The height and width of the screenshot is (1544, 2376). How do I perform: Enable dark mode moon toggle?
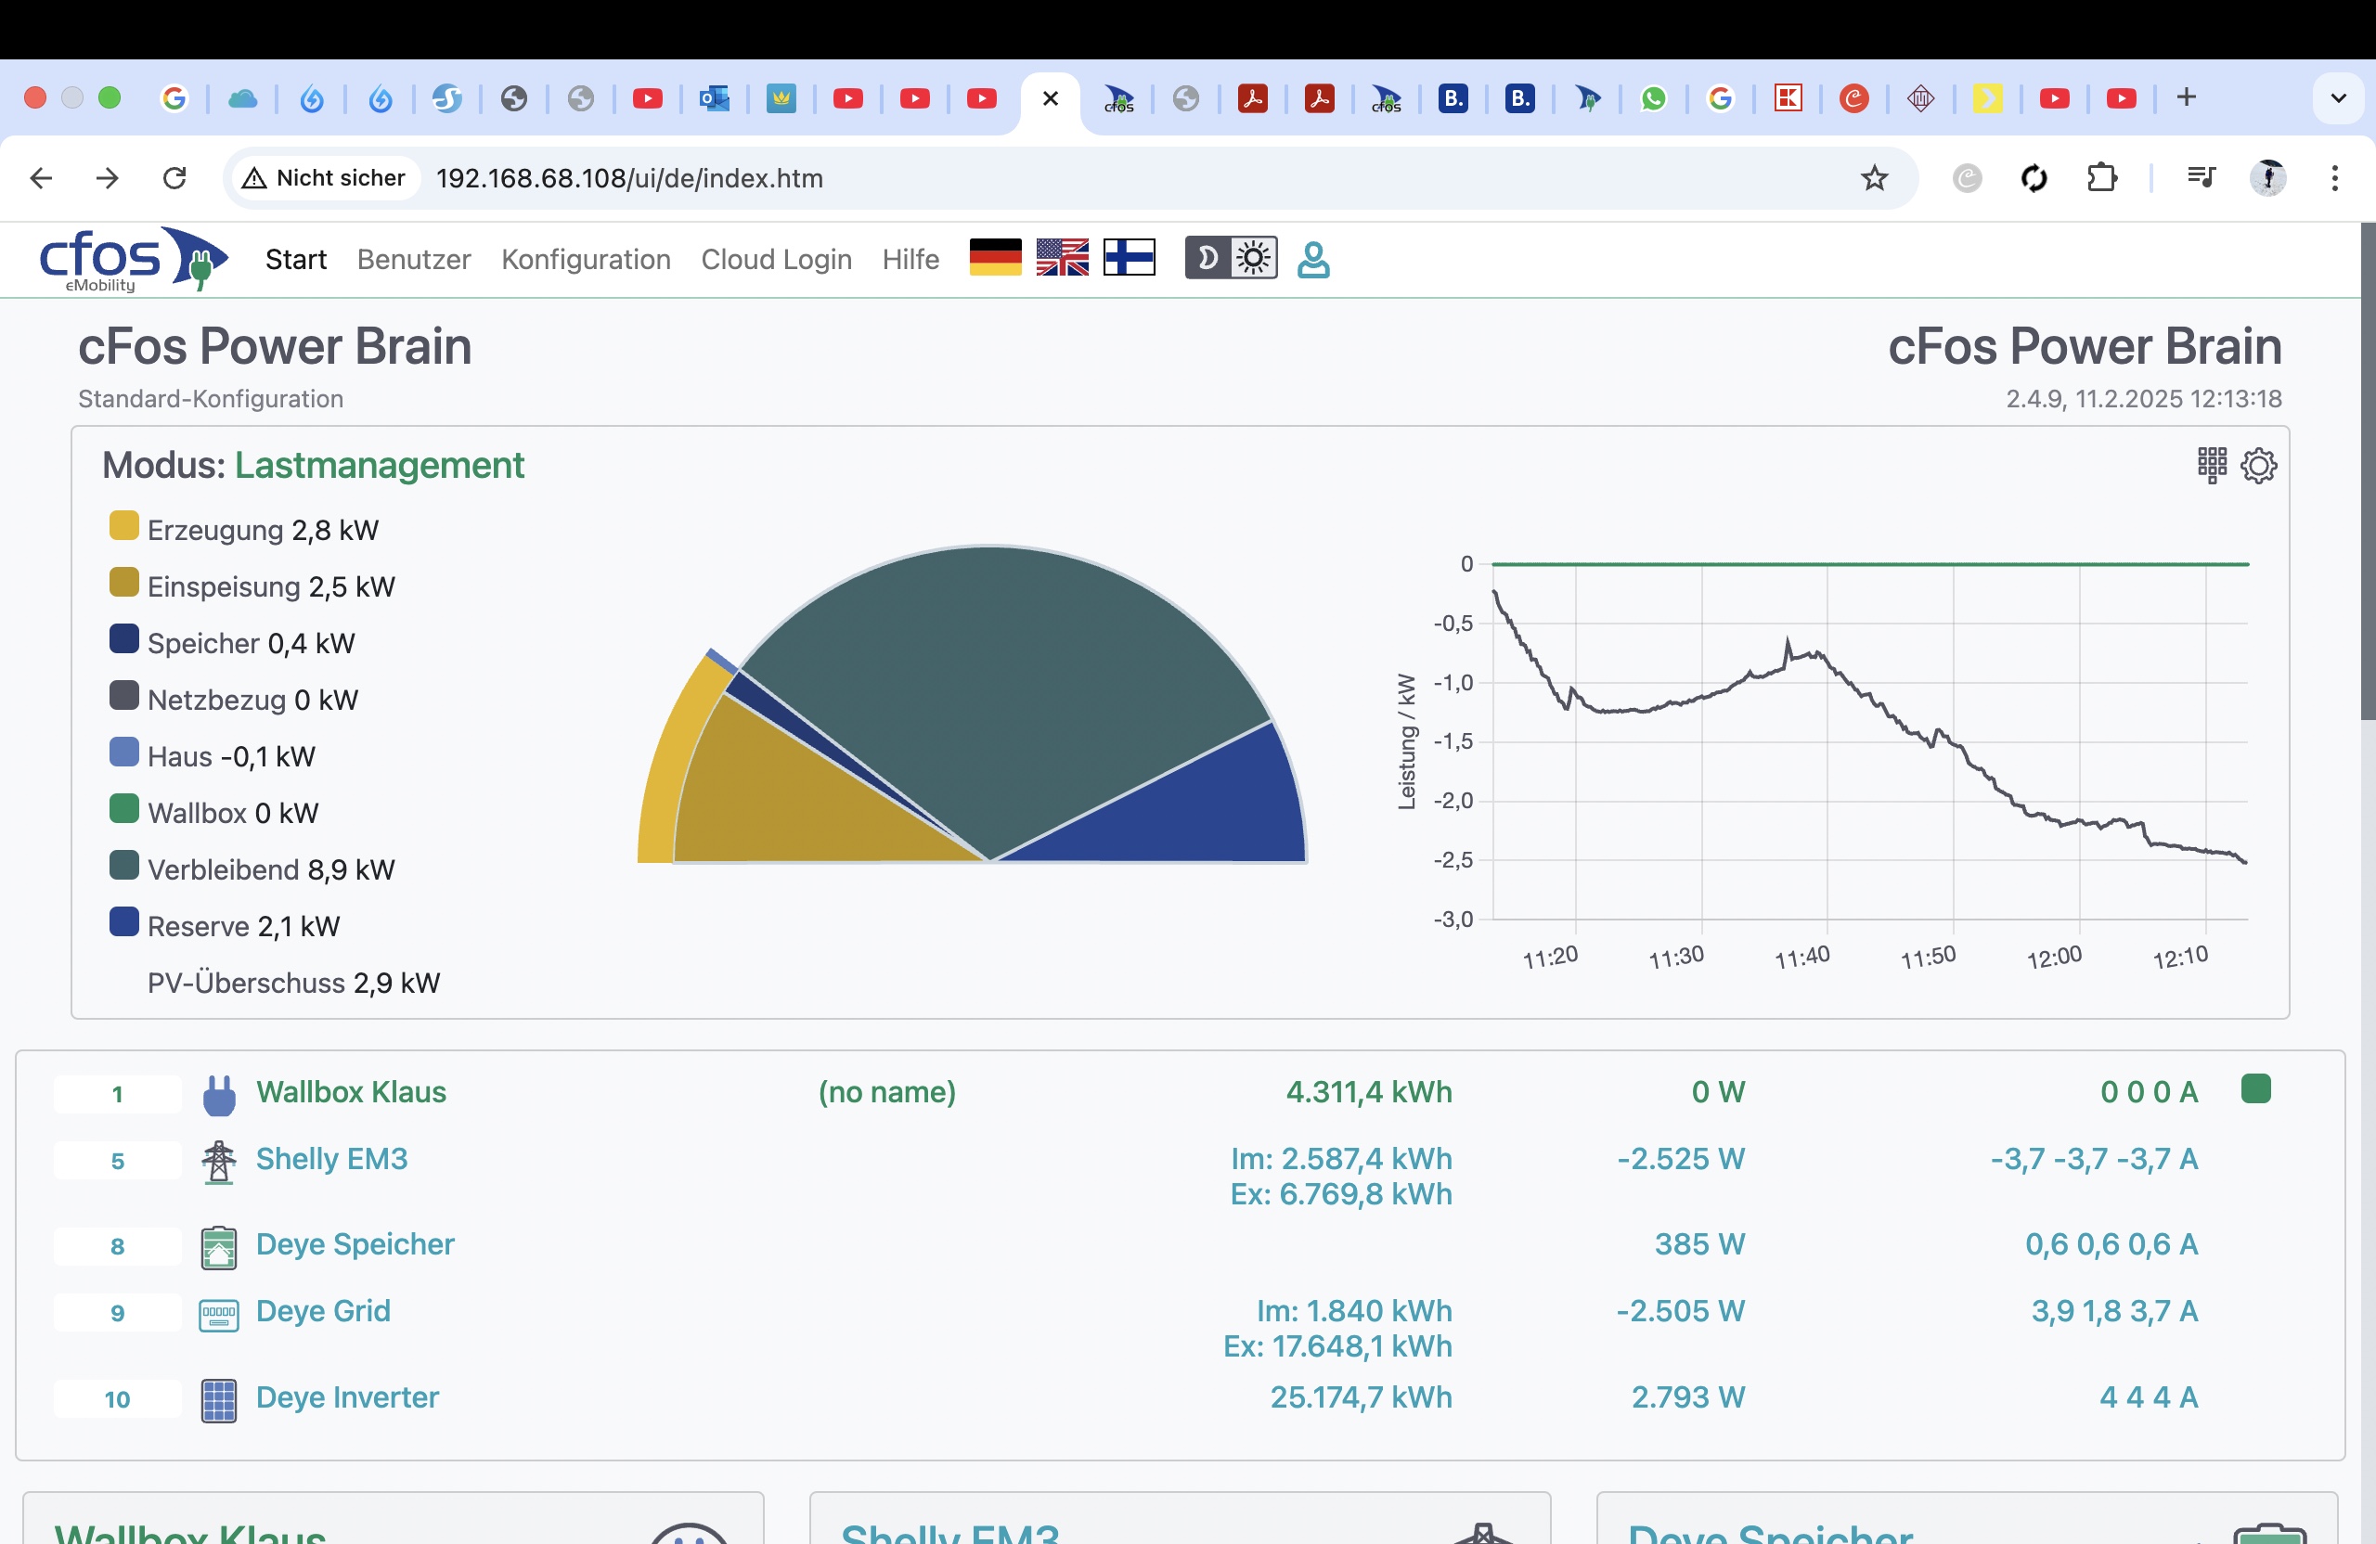pyautogui.click(x=1207, y=259)
